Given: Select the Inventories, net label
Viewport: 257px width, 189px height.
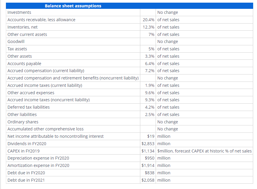Looking at the screenshot, I should 23,27.
